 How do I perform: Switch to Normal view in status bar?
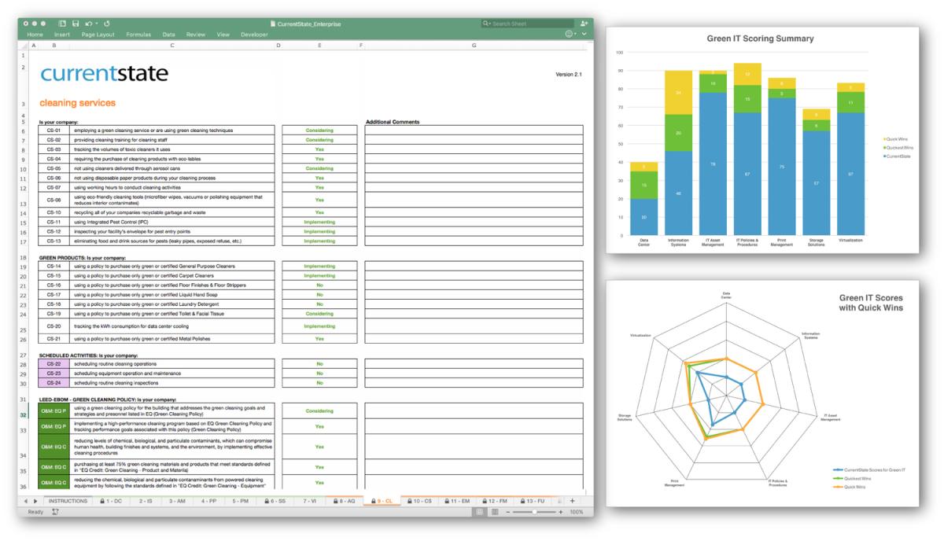(x=479, y=512)
